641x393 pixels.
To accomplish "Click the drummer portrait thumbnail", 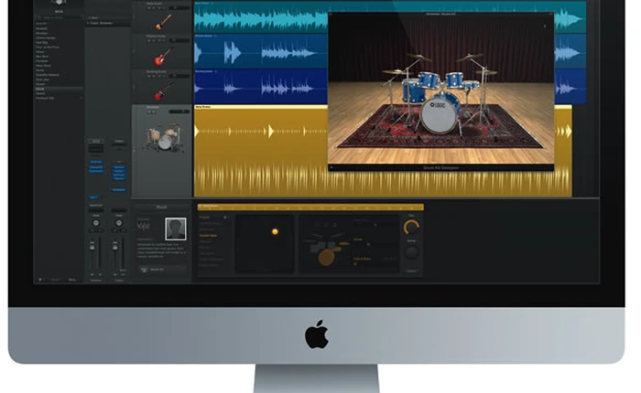I will 176,228.
